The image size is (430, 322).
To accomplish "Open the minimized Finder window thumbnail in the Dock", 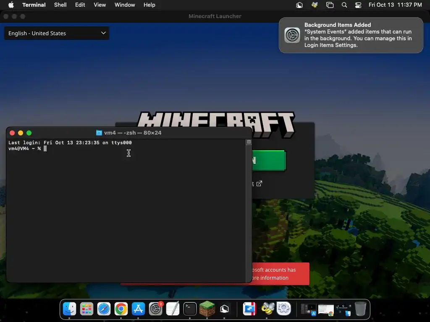I will tap(343, 310).
